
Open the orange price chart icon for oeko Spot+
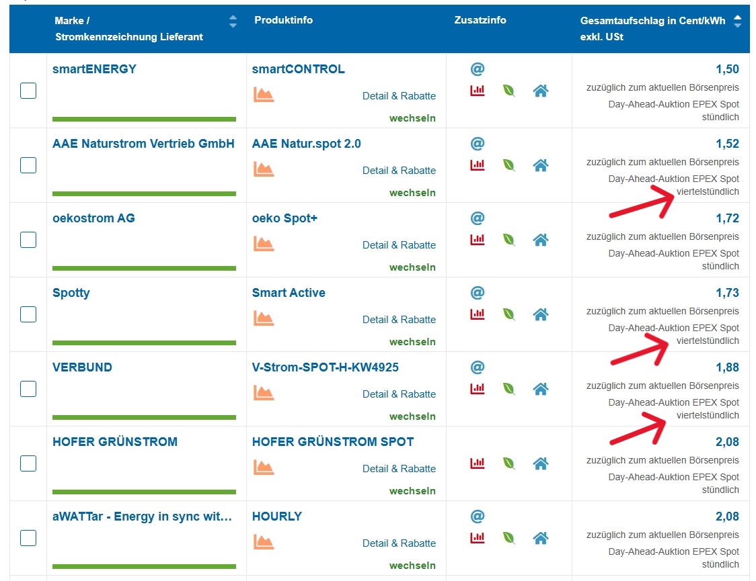(x=263, y=244)
